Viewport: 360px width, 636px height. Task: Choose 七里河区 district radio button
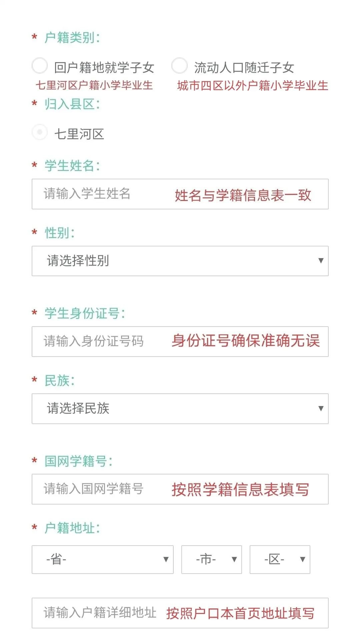[40, 133]
